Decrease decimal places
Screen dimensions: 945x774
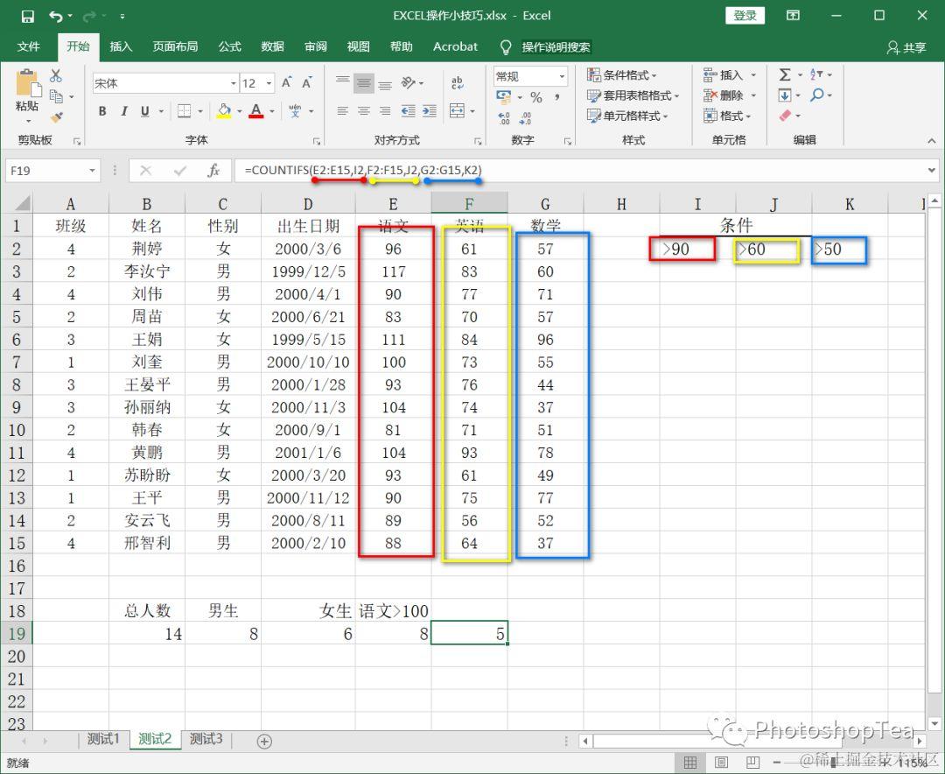click(x=526, y=118)
